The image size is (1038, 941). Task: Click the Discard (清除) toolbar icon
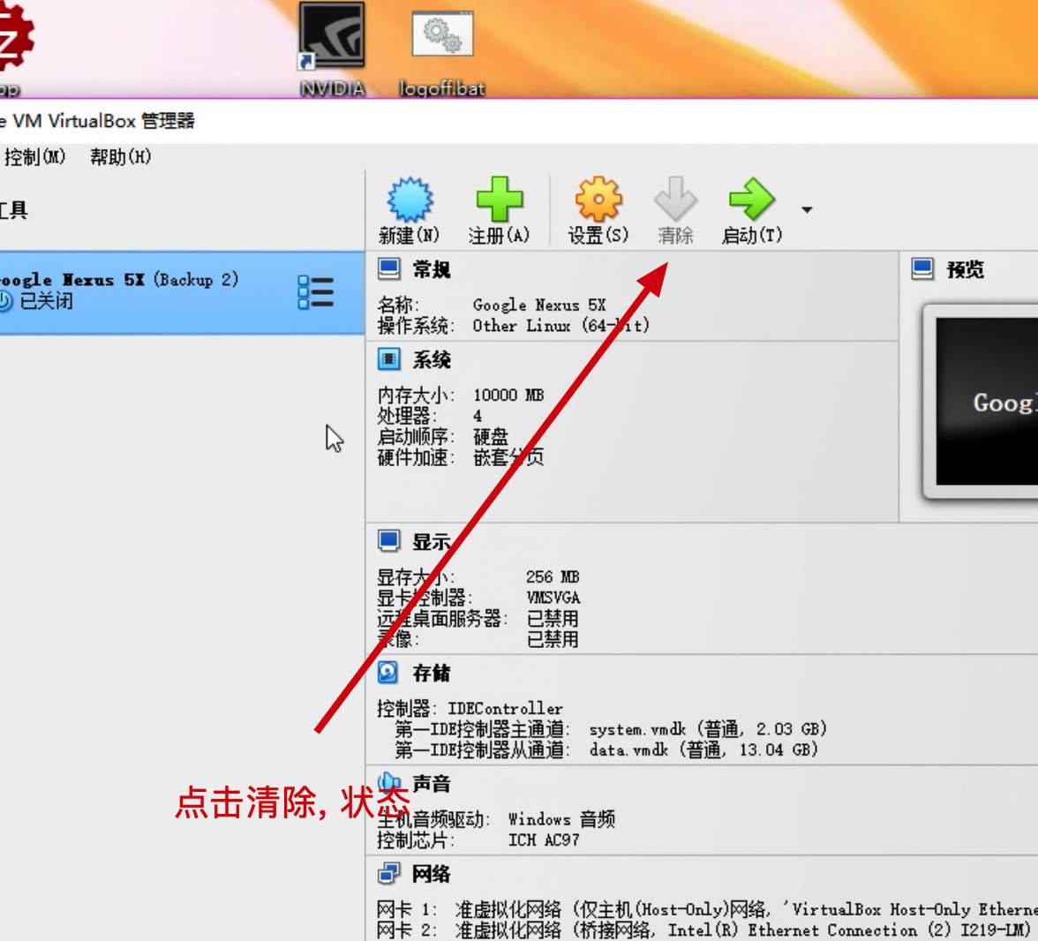675,199
